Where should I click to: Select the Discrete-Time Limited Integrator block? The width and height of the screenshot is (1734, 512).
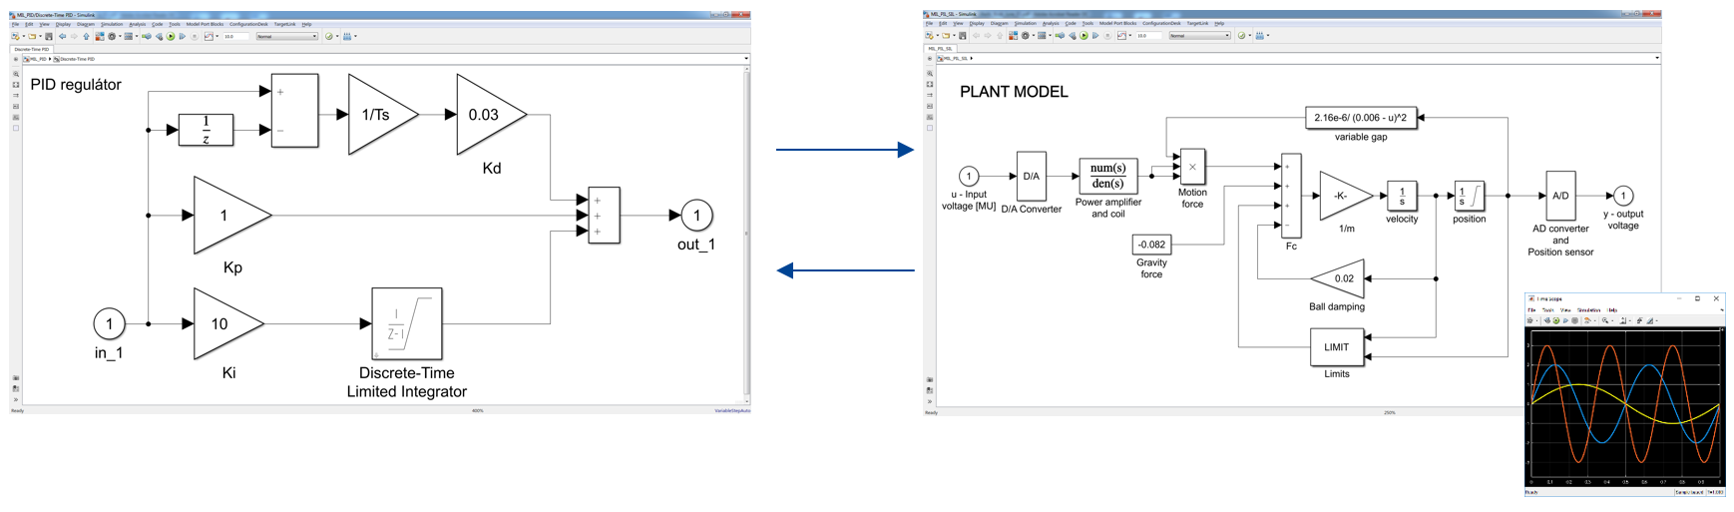[x=406, y=323]
